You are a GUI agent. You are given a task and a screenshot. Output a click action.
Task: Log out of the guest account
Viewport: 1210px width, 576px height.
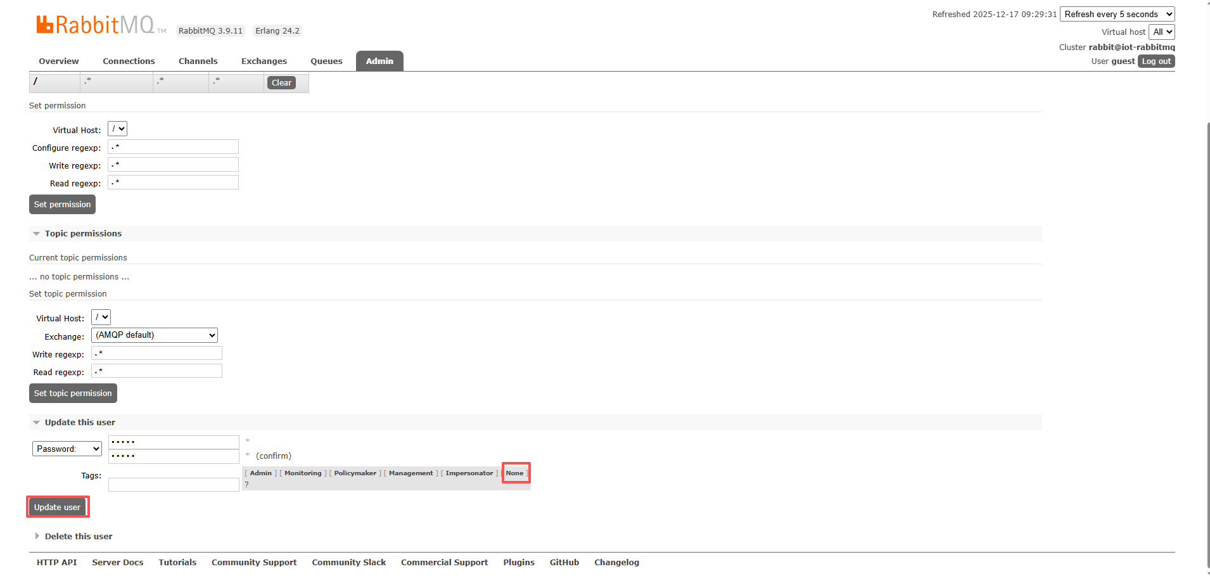(1156, 61)
